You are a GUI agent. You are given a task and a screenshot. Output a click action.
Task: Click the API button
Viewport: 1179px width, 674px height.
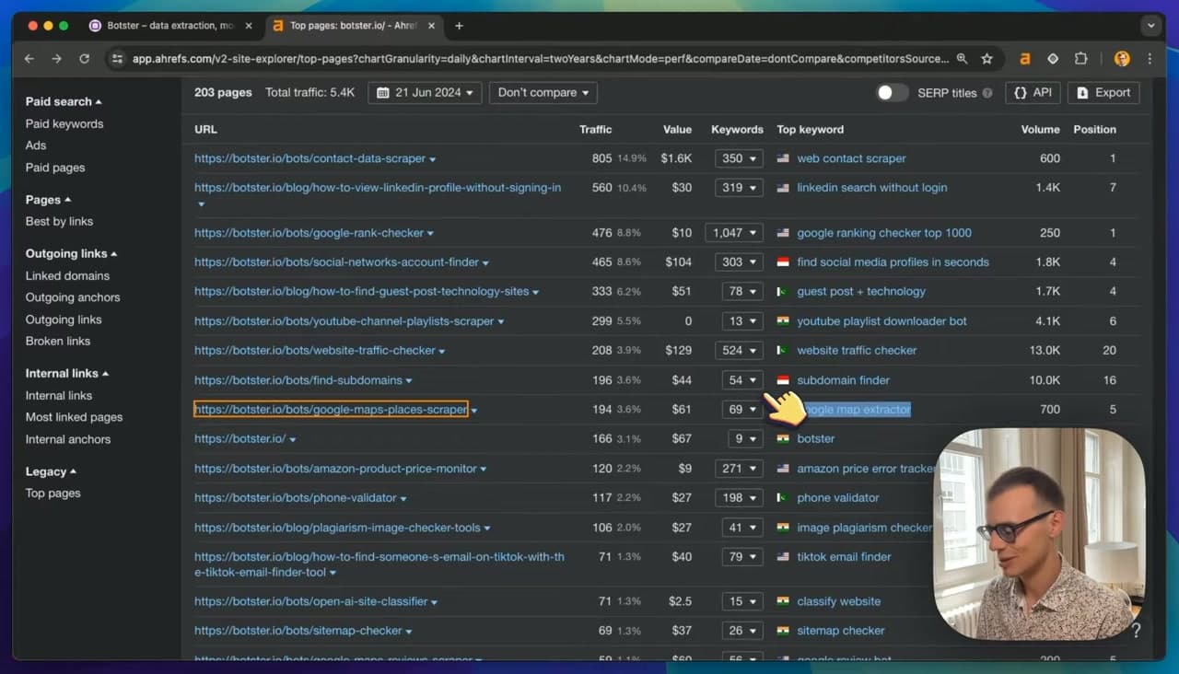click(x=1033, y=92)
